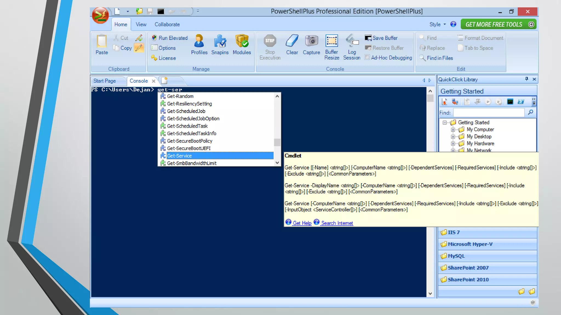Start Log Session from the ribbon
This screenshot has width=561, height=315.
click(352, 41)
